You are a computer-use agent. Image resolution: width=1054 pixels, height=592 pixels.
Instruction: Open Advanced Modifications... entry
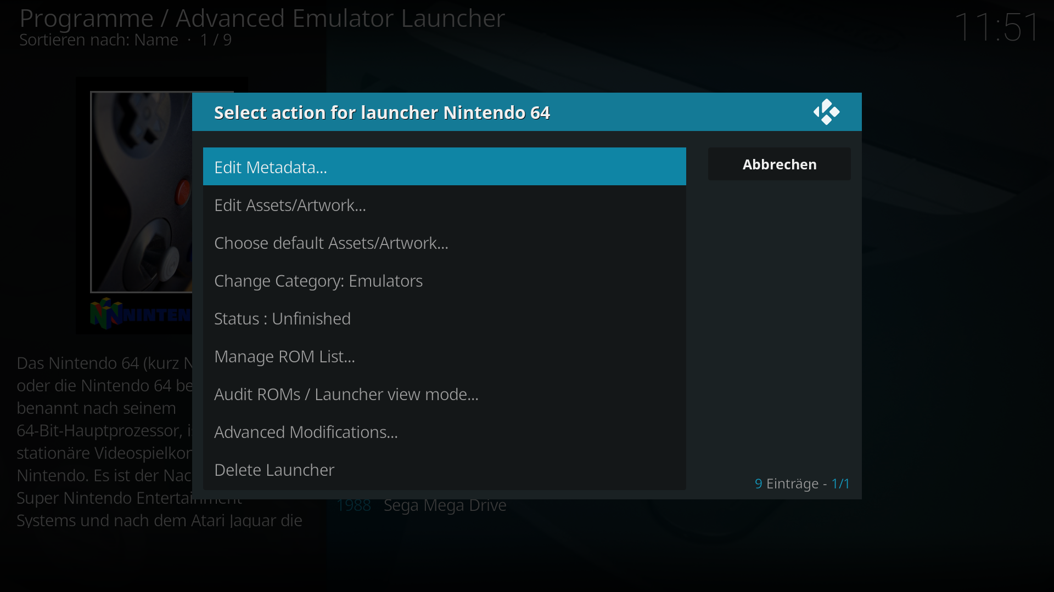point(444,431)
